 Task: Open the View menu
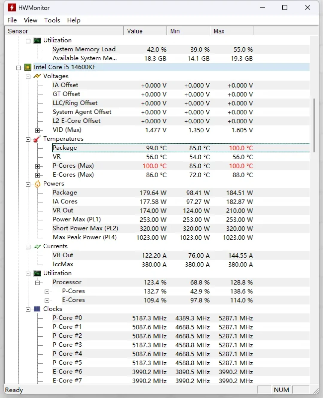click(x=31, y=20)
